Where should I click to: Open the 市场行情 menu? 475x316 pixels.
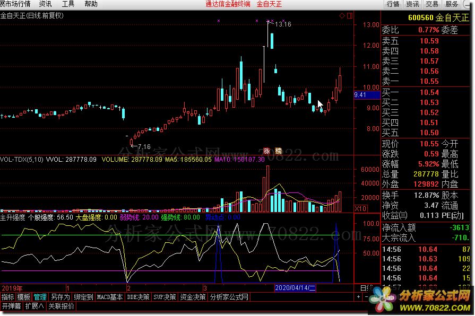[x=15, y=4]
